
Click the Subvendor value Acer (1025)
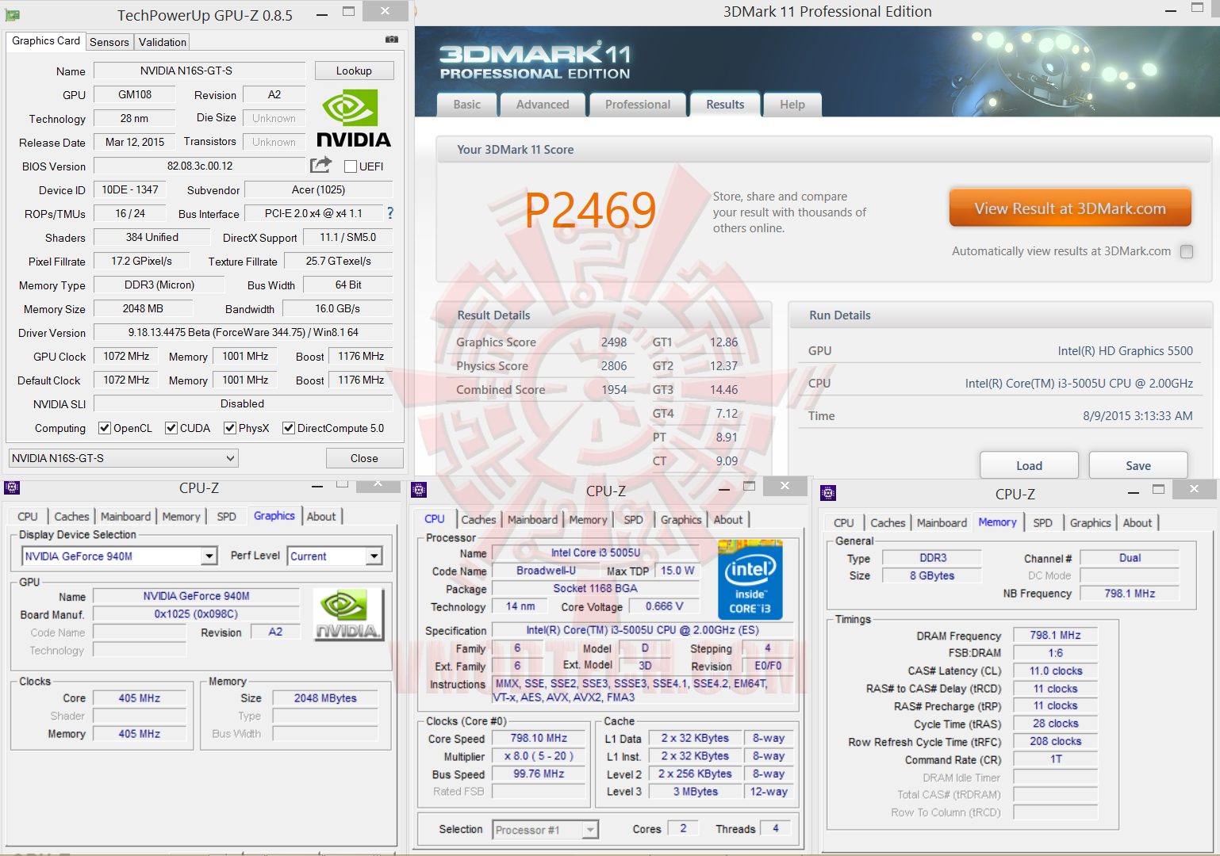point(318,190)
